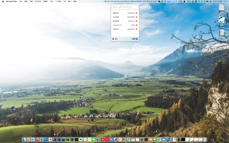
Task: Click the red remove icon next to SH601101
Action: click(136, 21)
